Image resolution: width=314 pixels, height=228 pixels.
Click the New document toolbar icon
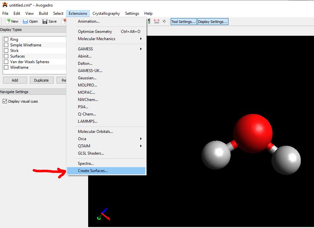point(8,21)
